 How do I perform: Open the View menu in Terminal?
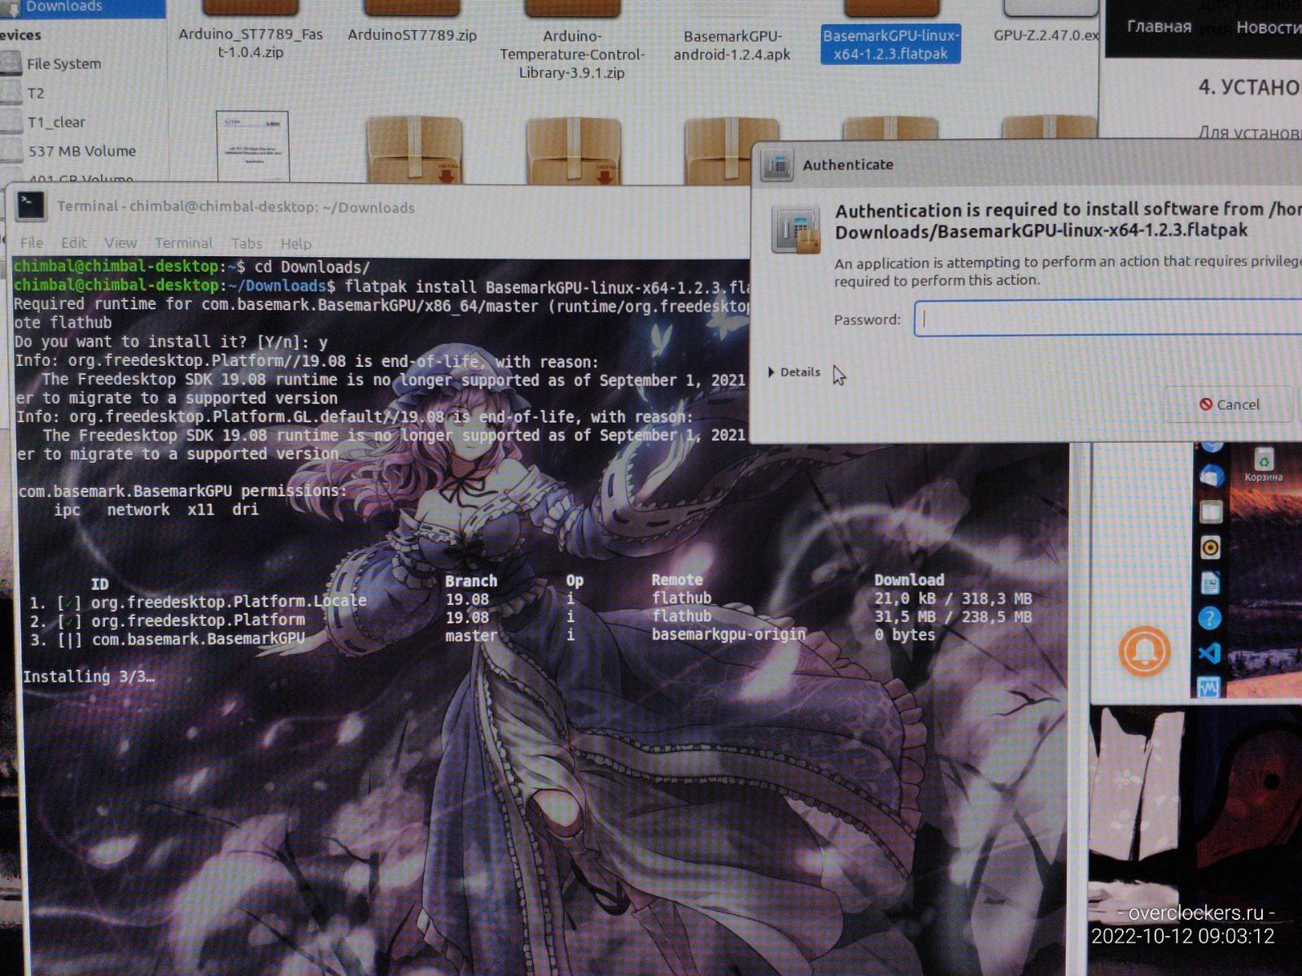[x=120, y=243]
